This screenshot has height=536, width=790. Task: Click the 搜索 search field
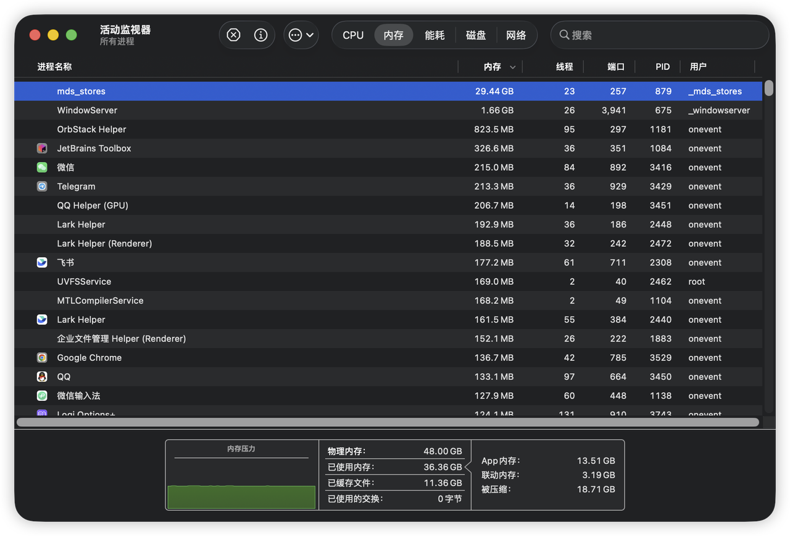pos(660,35)
